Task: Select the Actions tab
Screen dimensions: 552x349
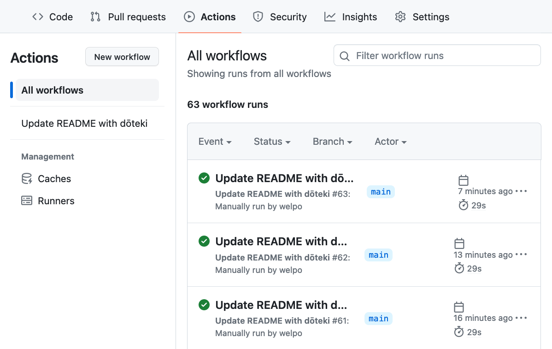Action: point(210,17)
